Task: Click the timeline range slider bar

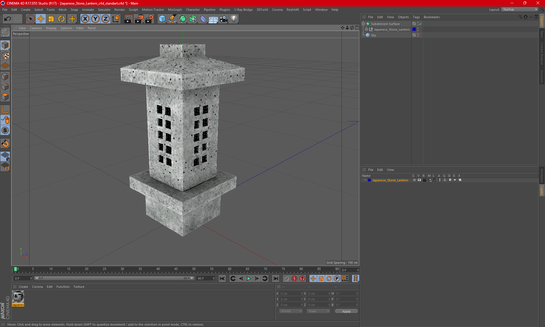Action: pos(115,278)
